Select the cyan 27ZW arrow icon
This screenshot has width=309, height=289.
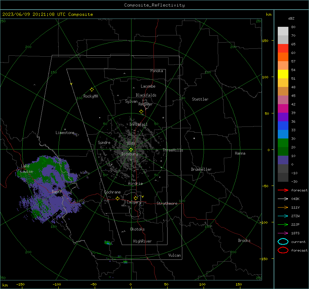(283, 216)
